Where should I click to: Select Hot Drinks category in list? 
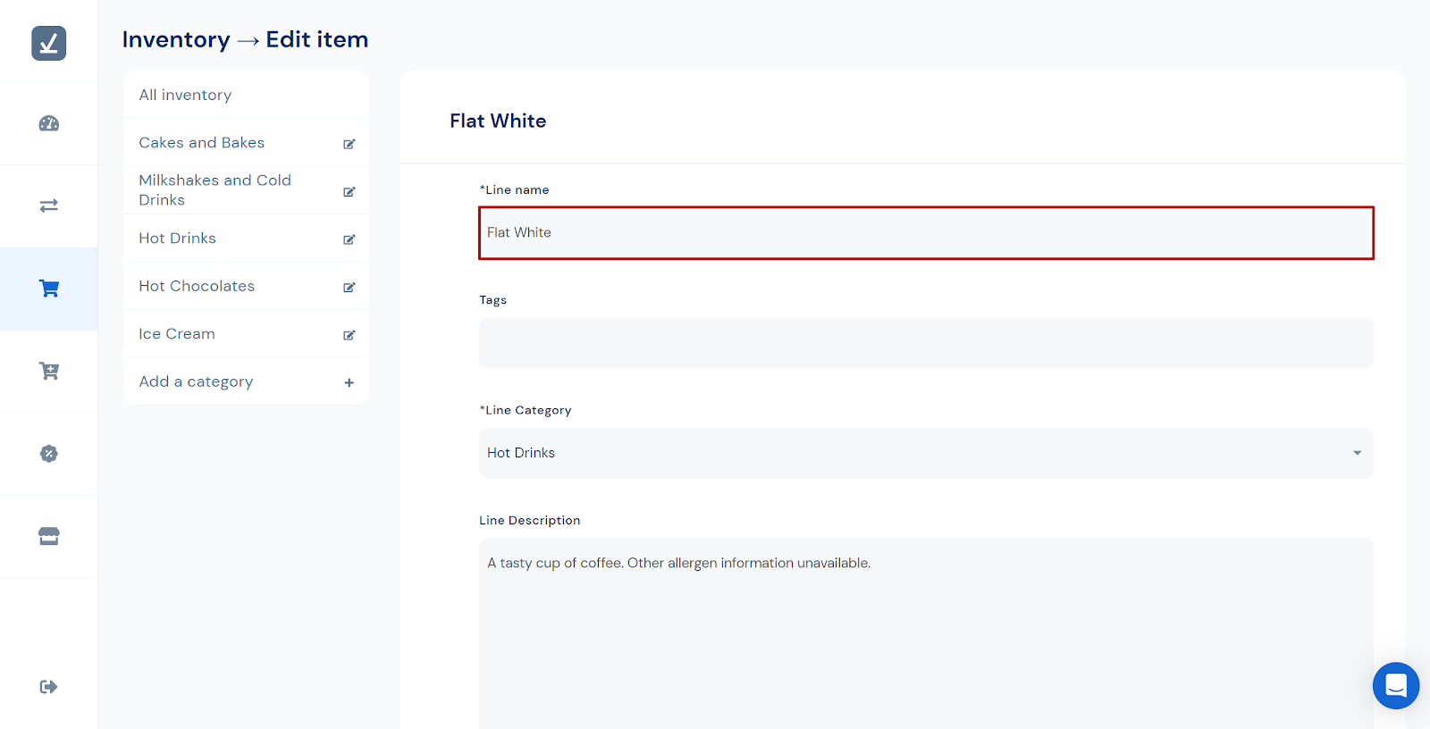[178, 239]
